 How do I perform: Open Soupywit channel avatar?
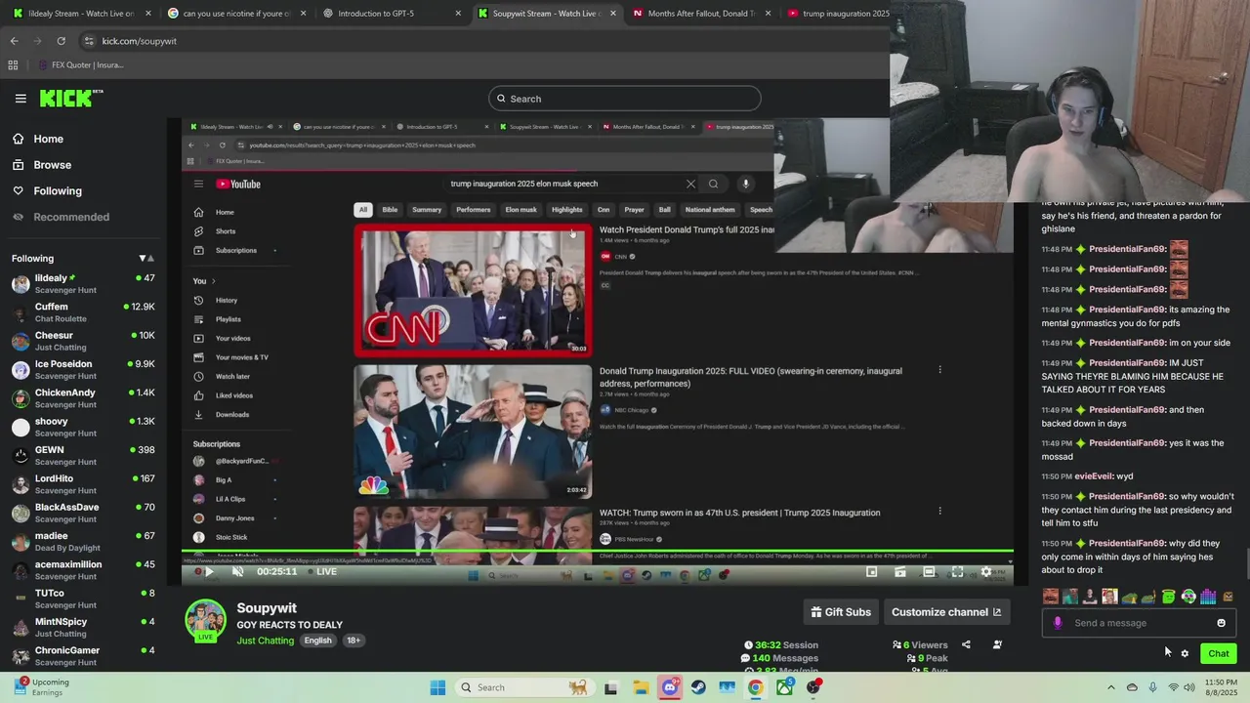click(x=205, y=620)
